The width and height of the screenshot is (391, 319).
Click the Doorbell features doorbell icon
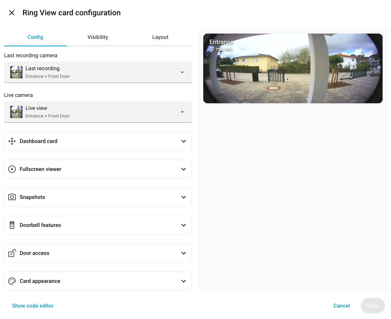(12, 225)
